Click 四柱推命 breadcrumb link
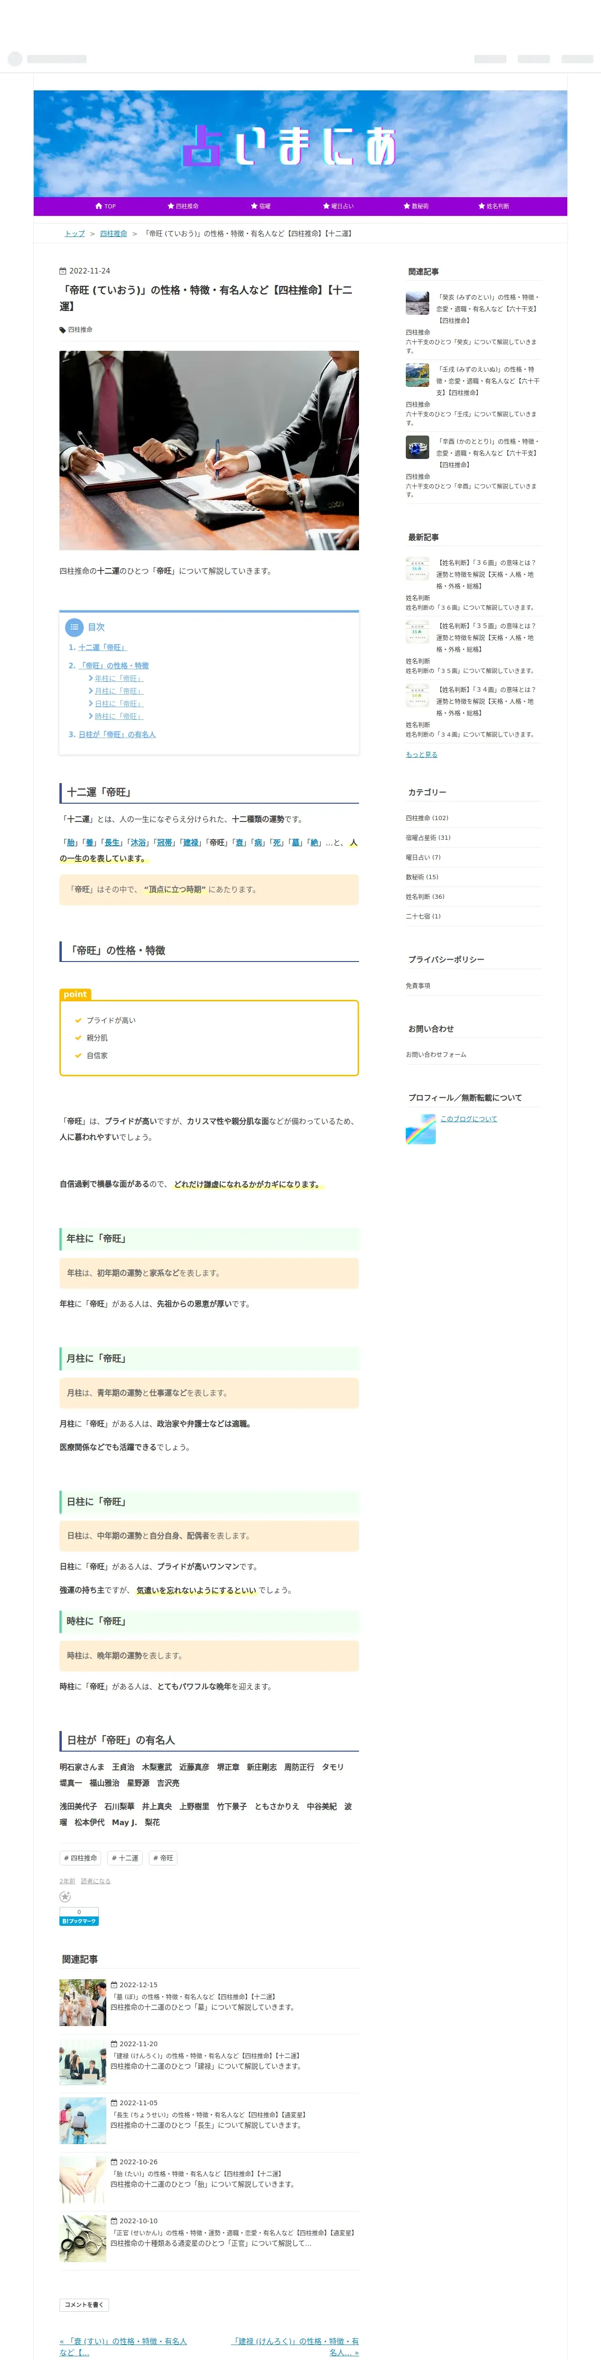The image size is (601, 2360). coord(114,234)
